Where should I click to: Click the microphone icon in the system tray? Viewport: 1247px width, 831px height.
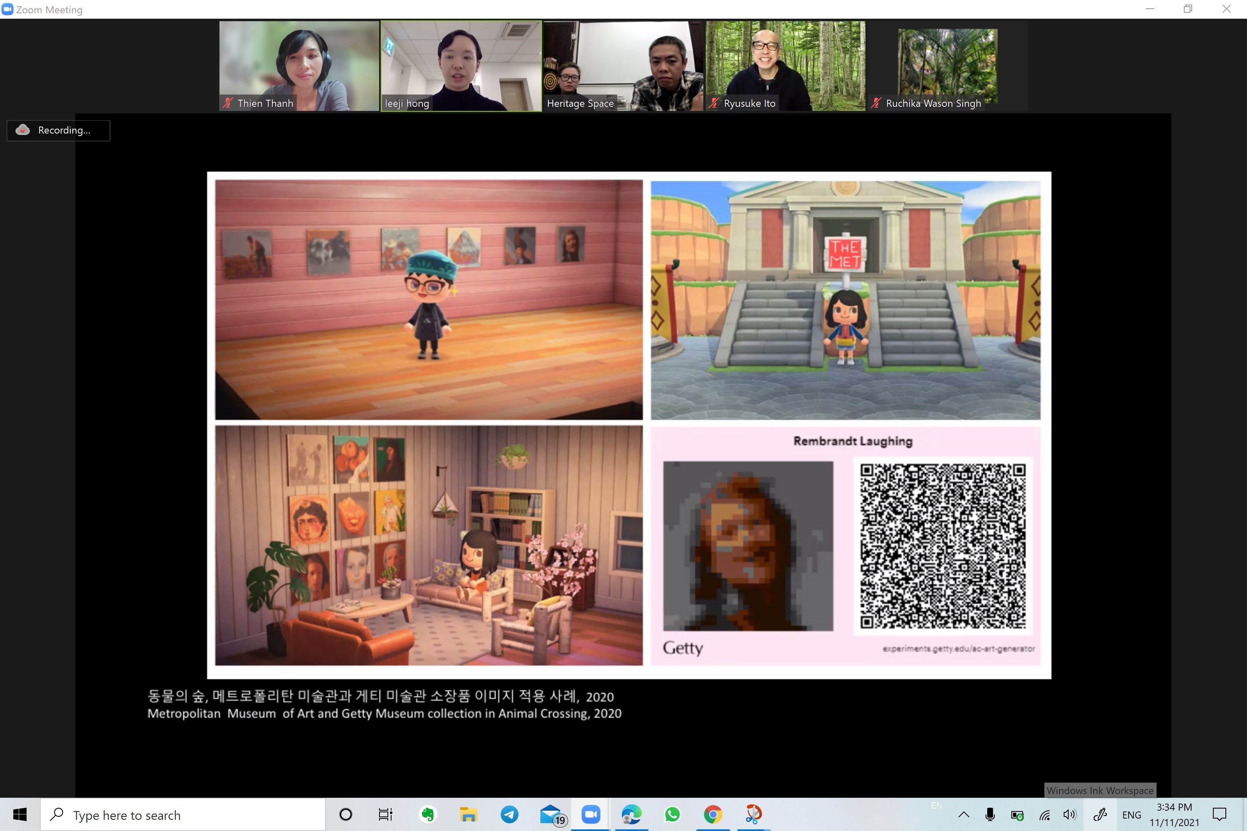(x=991, y=814)
